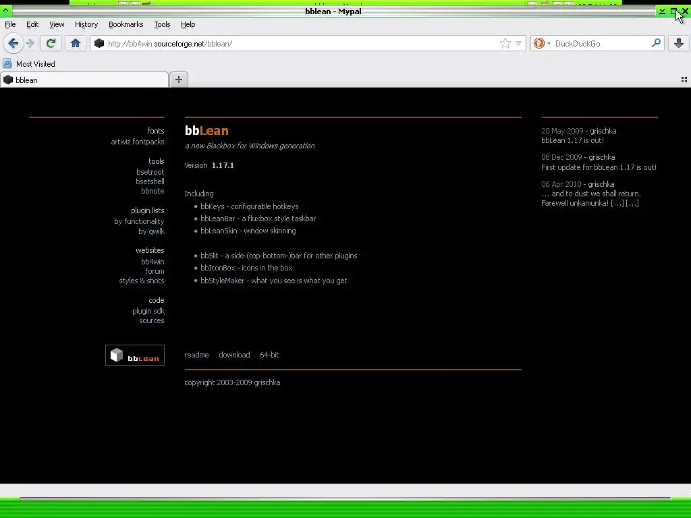Open the Tools menu
This screenshot has width=691, height=518.
[162, 25]
